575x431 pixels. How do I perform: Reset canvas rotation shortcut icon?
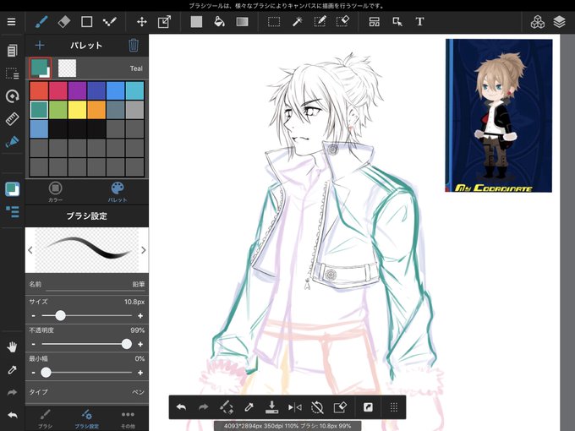point(317,407)
